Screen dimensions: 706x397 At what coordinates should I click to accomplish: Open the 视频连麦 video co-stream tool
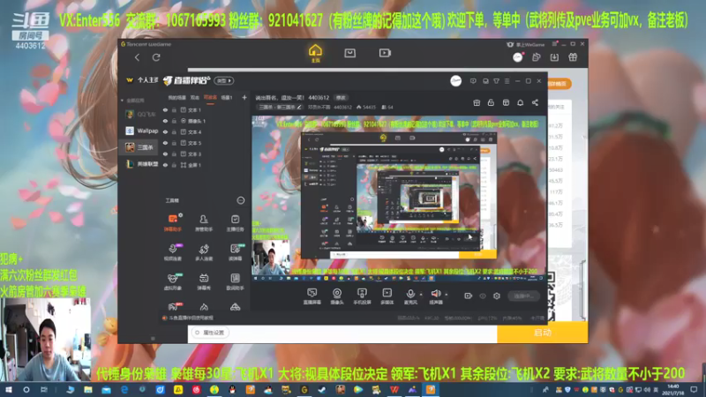pyautogui.click(x=172, y=252)
